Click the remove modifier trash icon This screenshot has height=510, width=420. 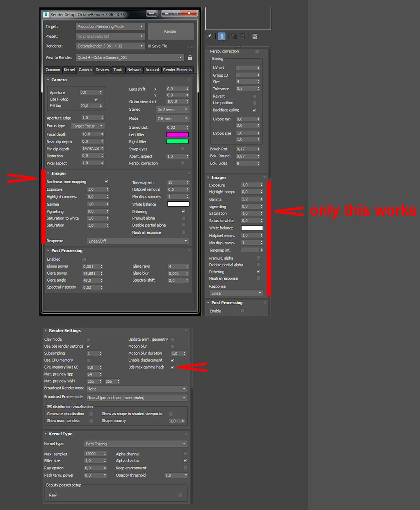point(243,36)
